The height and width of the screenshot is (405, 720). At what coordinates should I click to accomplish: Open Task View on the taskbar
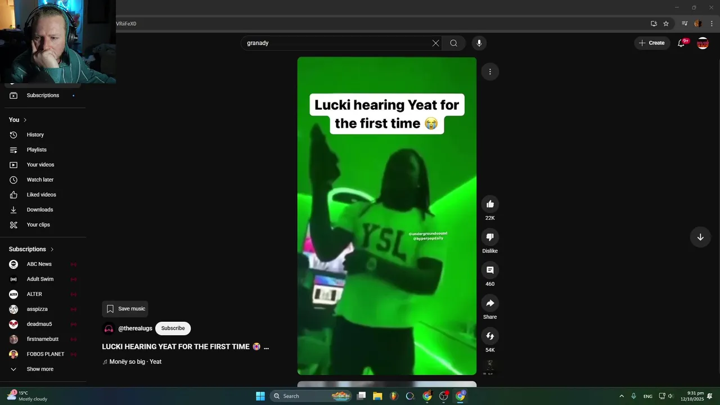click(362, 396)
